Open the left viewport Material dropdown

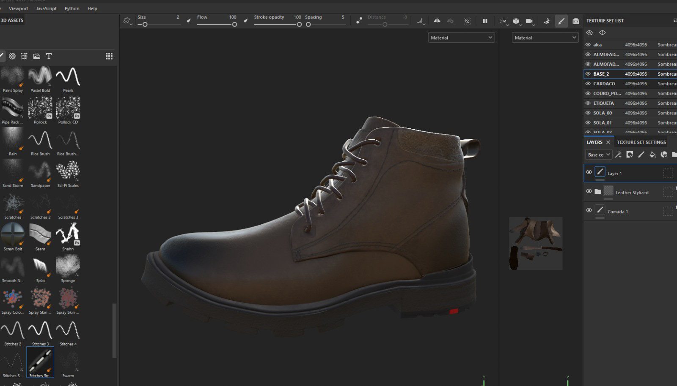click(461, 38)
